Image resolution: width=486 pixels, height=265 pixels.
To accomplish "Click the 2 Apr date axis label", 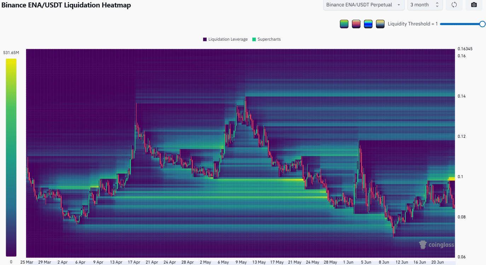I will click(x=62, y=262).
